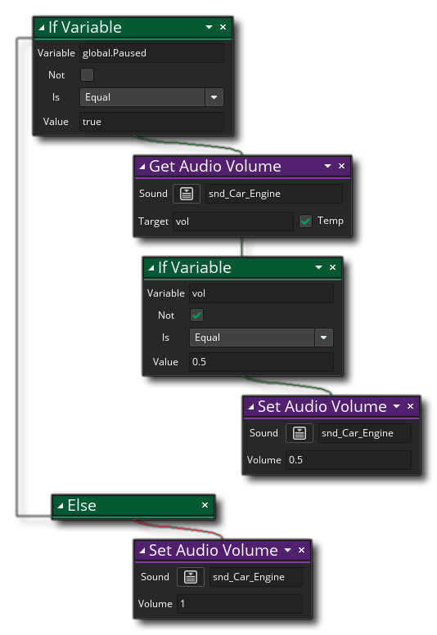
Task: Edit the Value field containing true
Action: [x=151, y=122]
